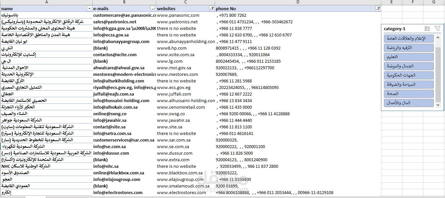Toggle multi-select in category-1 slicer
The image size is (445, 198).
coord(427,29)
